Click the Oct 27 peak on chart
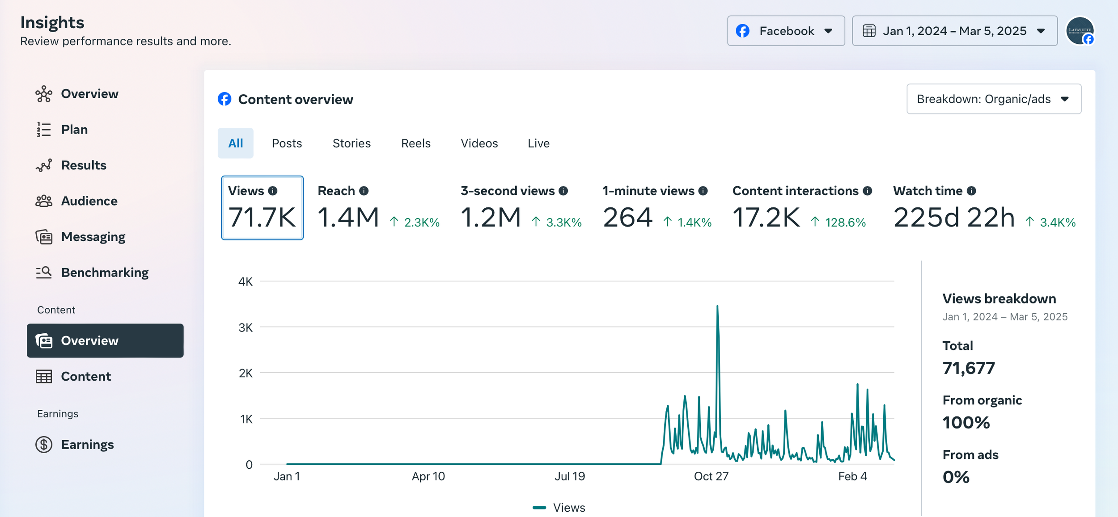1118x517 pixels. pyautogui.click(x=717, y=307)
